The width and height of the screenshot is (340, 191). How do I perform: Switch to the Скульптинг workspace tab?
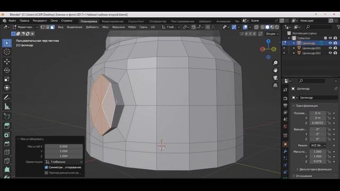pos(136,21)
